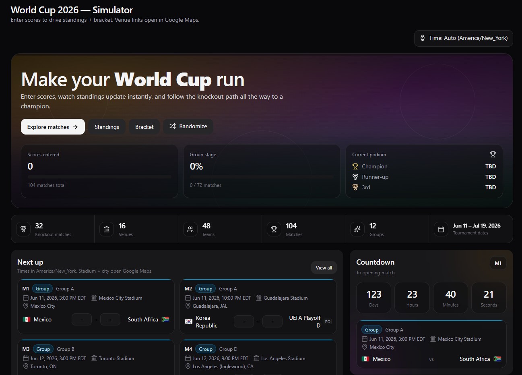Select Korea Republic's score field in M2
The width and height of the screenshot is (522, 375).
(244, 322)
